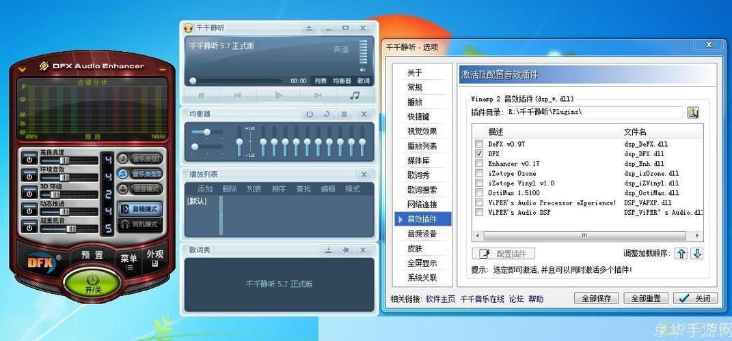The height and width of the screenshot is (341, 732).
Task: Click lyrics window download-style icon
Action: 329,250
